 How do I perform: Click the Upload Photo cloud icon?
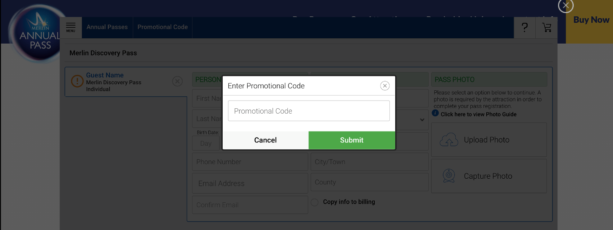[x=449, y=140]
